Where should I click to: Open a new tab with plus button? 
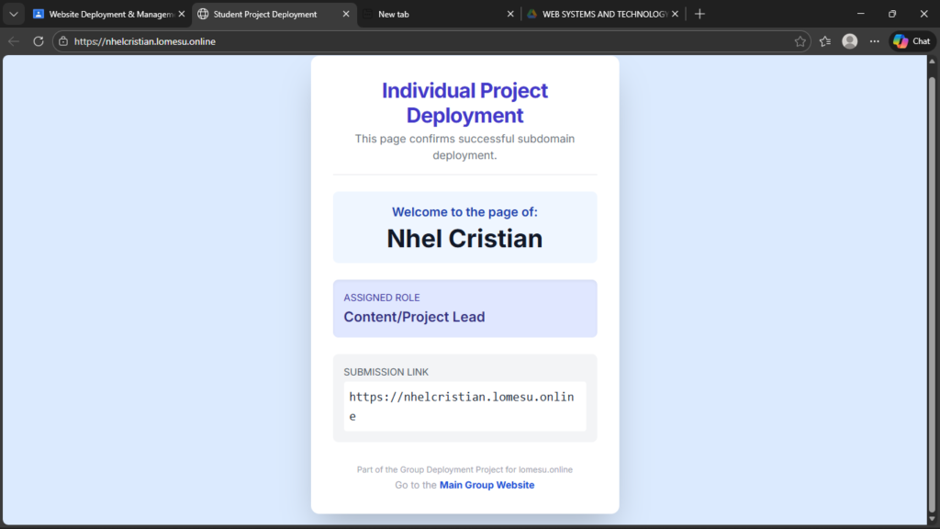click(699, 14)
